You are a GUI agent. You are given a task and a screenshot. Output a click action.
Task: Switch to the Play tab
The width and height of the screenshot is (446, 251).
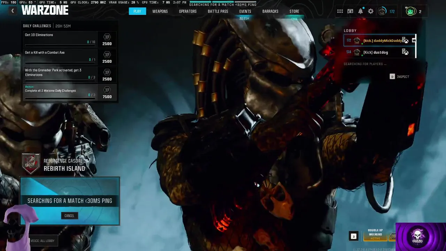tap(137, 11)
